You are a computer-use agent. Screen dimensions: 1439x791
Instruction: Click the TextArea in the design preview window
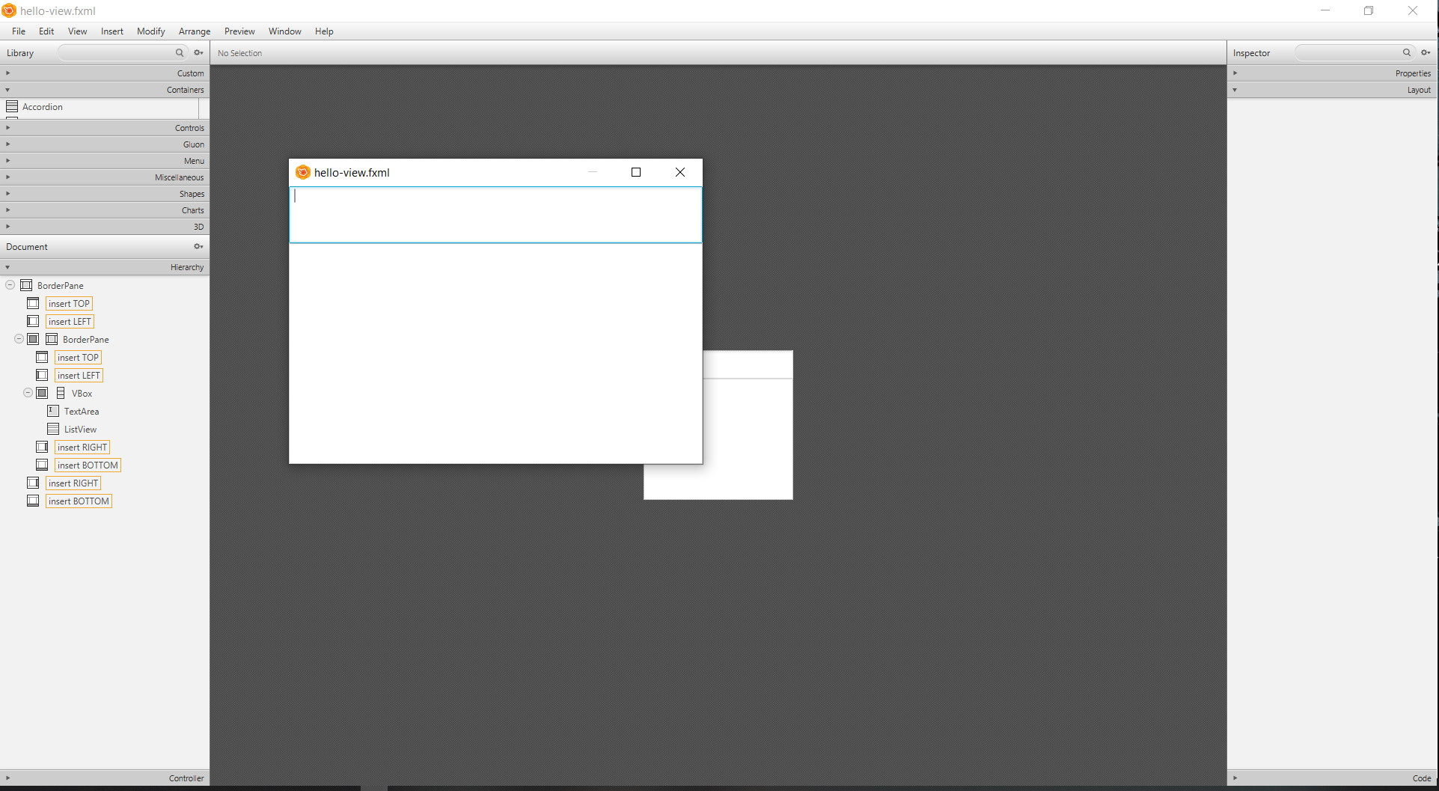[x=495, y=215]
